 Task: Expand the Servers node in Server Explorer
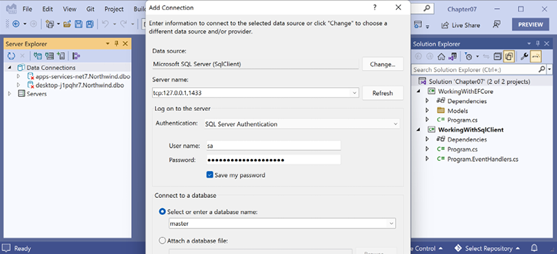click(10, 94)
